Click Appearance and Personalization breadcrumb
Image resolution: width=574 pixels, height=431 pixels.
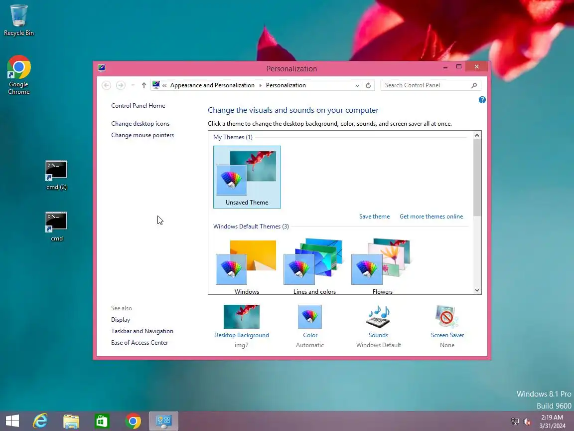point(212,85)
